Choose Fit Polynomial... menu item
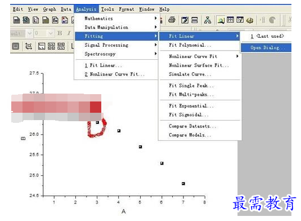301x221 pixels. 200,45
